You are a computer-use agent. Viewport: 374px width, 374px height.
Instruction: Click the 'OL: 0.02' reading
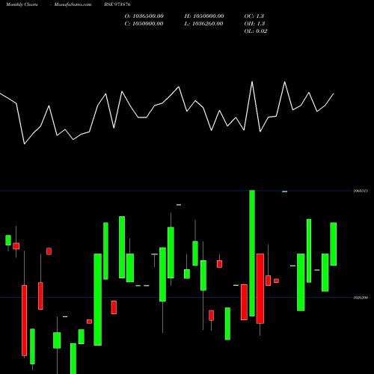pos(256,31)
